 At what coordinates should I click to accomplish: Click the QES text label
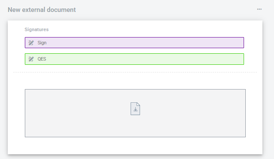pyautogui.click(x=42, y=59)
